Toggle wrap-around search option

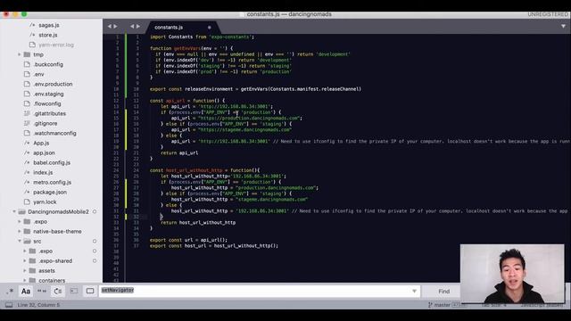pos(57,292)
